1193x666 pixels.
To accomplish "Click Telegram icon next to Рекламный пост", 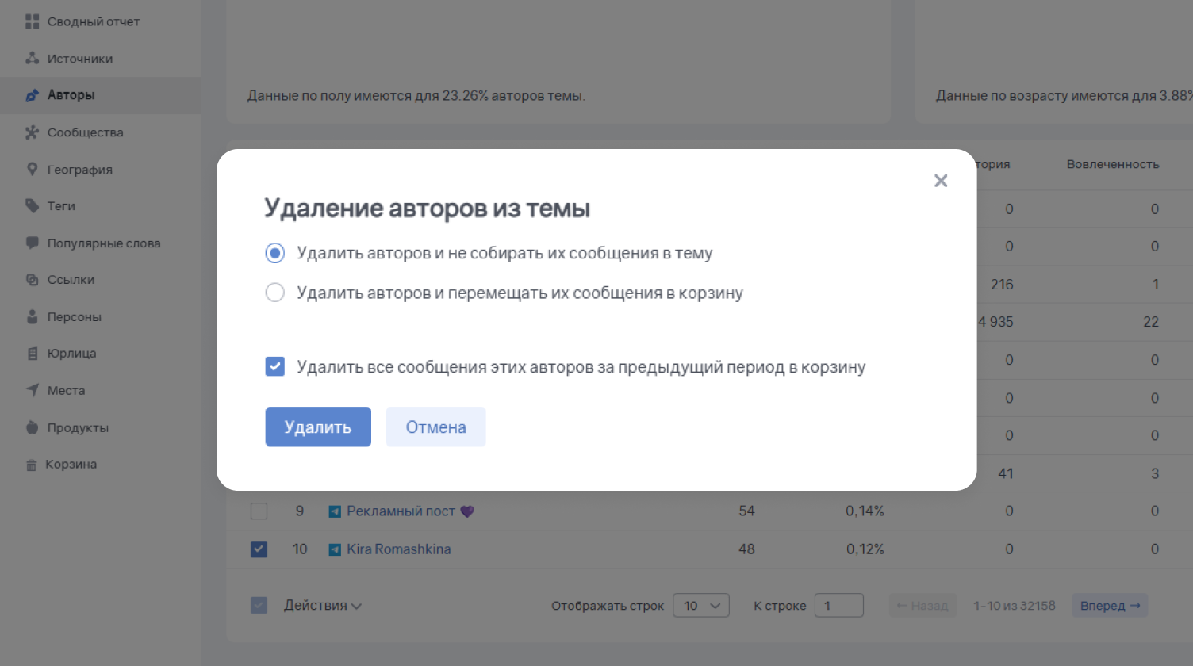I will coord(335,511).
